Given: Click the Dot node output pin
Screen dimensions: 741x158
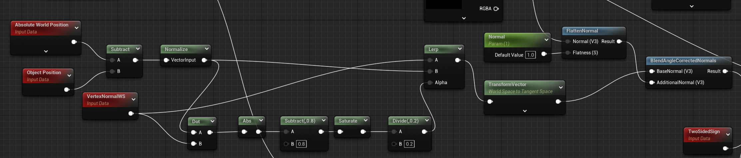Looking at the screenshot, I should click(x=210, y=132).
